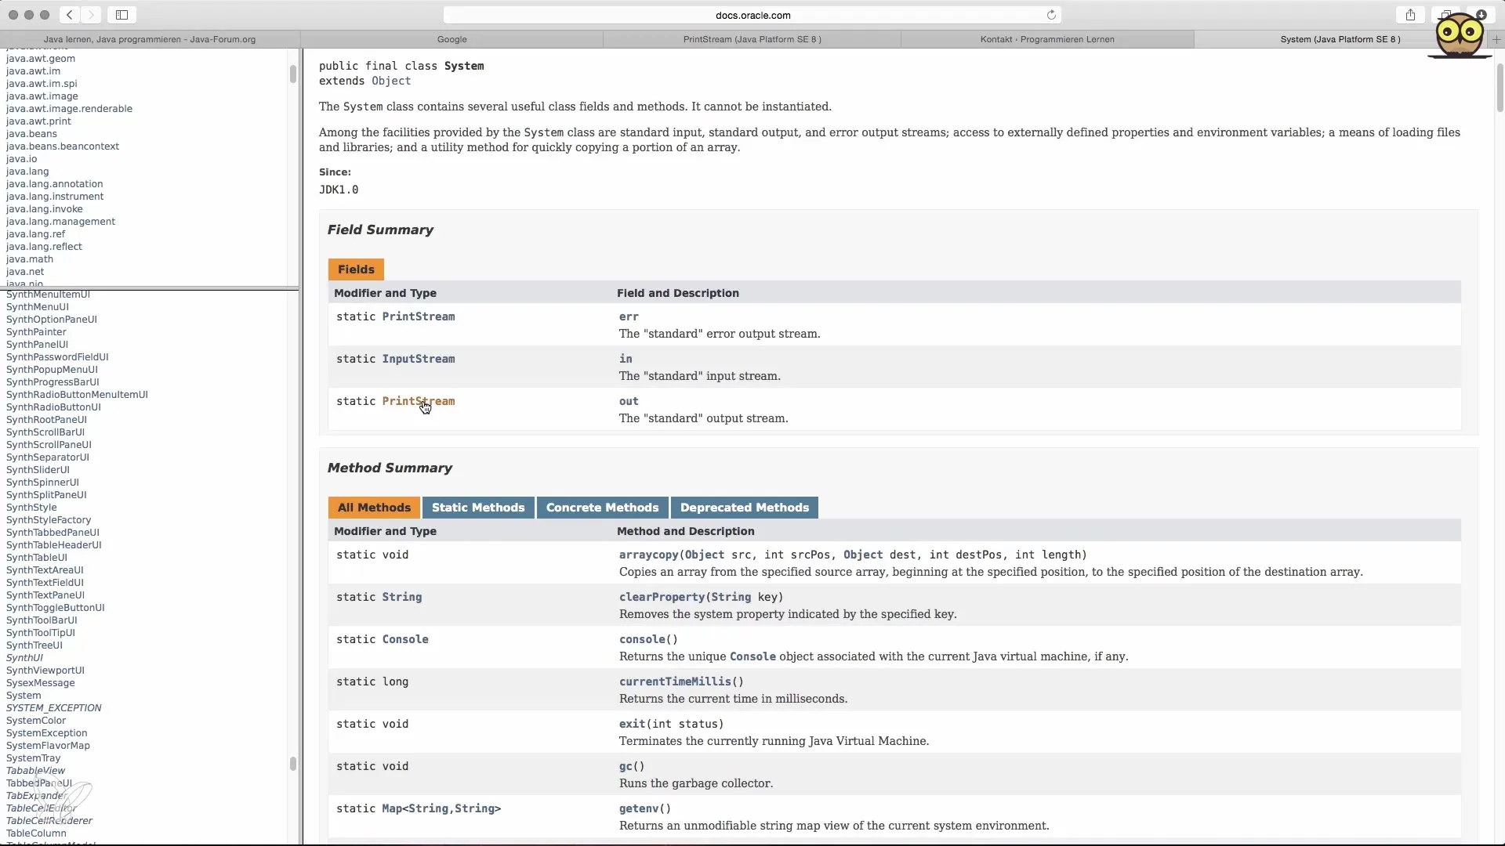Click the Share icon in toolbar
The height and width of the screenshot is (846, 1505).
tap(1410, 15)
